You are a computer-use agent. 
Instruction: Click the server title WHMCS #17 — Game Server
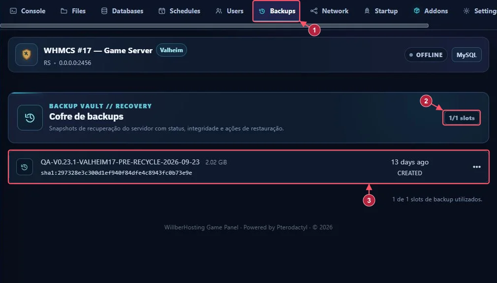98,51
